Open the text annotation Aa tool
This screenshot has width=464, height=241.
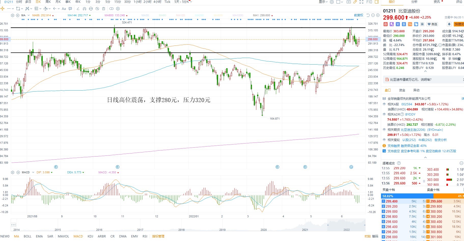[64, 9]
